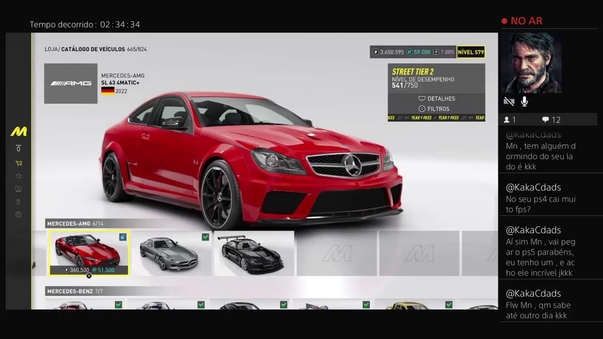Select the black GT3 race car thumbnail
This screenshot has height=339, width=603.
coord(254,253)
